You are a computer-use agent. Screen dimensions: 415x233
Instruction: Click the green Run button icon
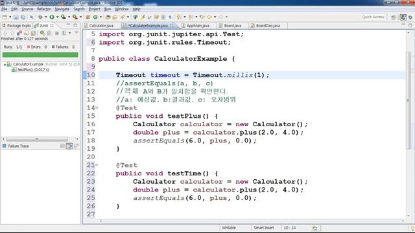(52, 17)
